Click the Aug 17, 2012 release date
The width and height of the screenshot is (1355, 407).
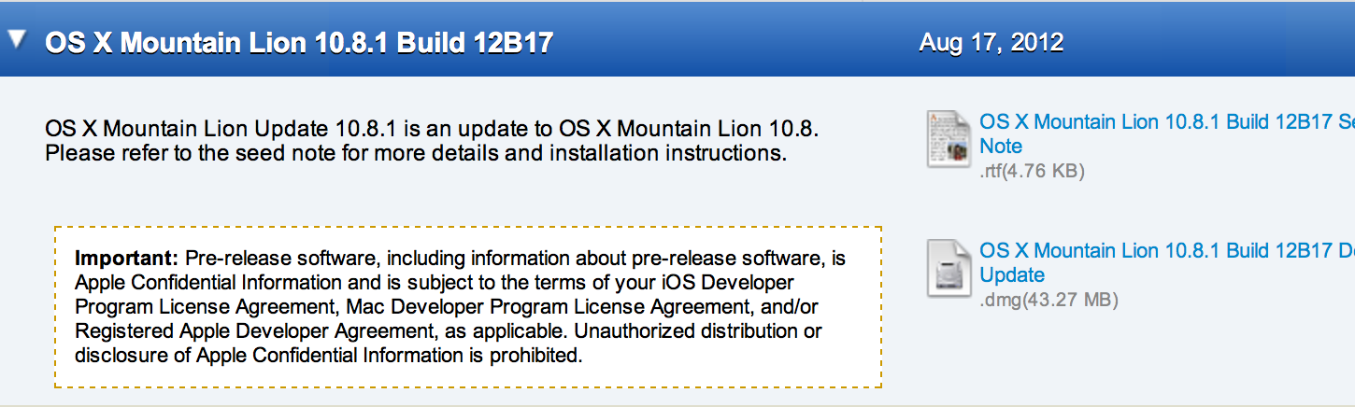click(x=991, y=42)
